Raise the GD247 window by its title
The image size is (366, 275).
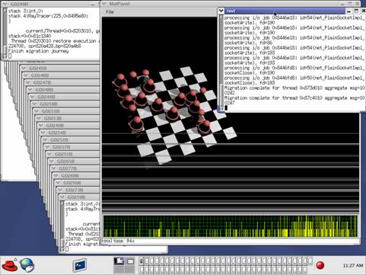[x=43, y=82]
